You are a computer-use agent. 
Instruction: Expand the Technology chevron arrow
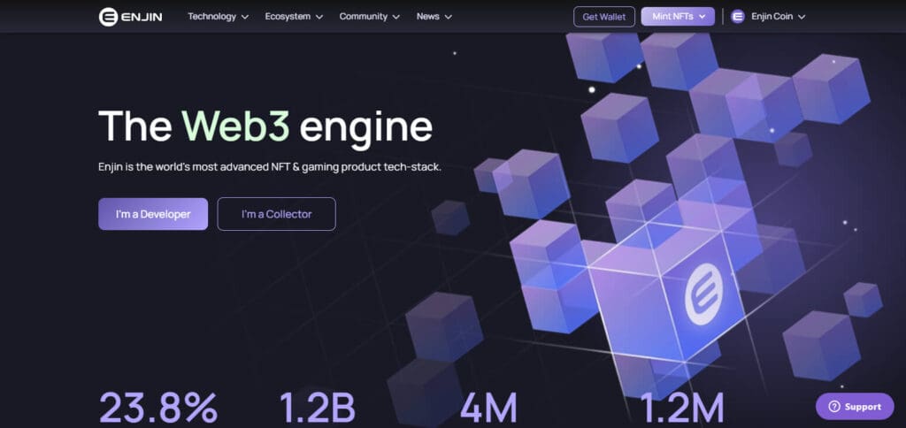tap(244, 18)
